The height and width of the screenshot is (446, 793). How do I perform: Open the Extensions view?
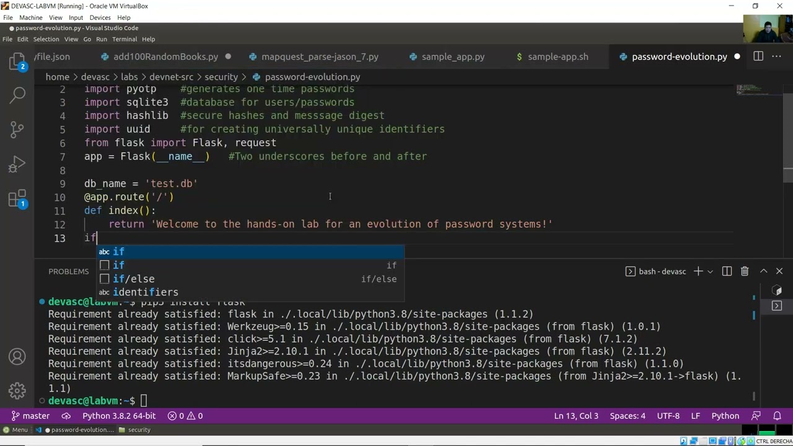tap(17, 199)
